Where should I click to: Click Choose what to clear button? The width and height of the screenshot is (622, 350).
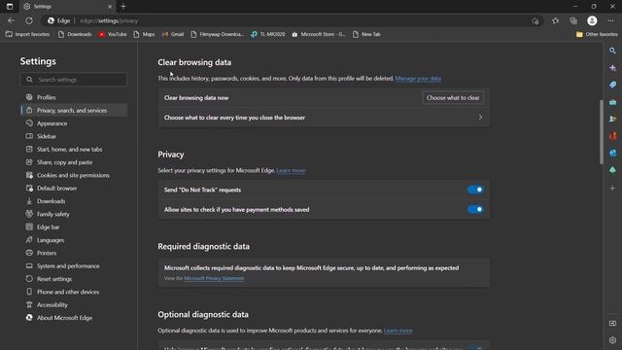453,97
